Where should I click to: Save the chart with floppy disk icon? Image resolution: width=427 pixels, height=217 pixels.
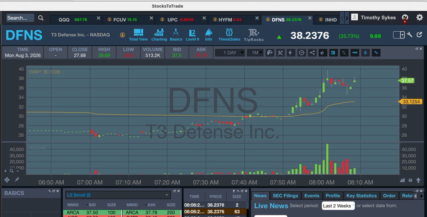[410, 180]
